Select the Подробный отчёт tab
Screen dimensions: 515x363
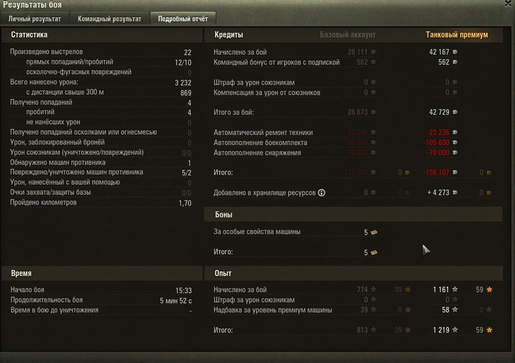(x=183, y=19)
